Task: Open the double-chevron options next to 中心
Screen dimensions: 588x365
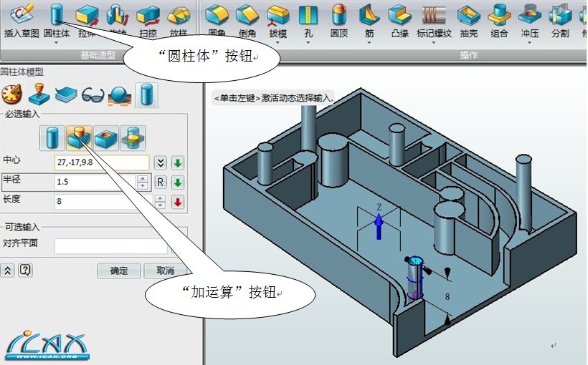Action: pyautogui.click(x=161, y=163)
